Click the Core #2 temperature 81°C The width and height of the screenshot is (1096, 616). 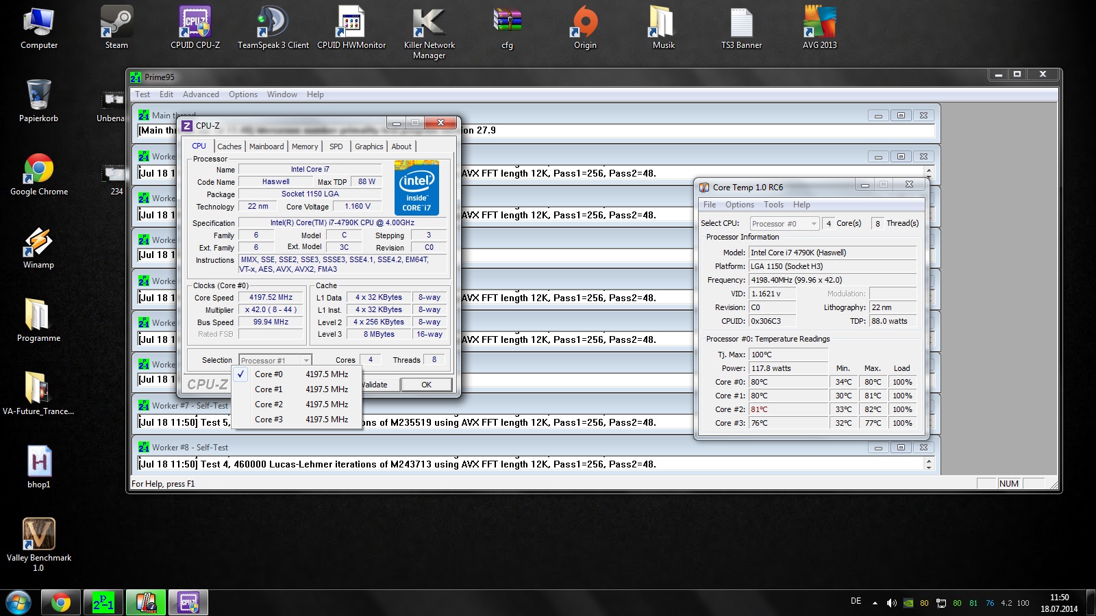click(788, 409)
